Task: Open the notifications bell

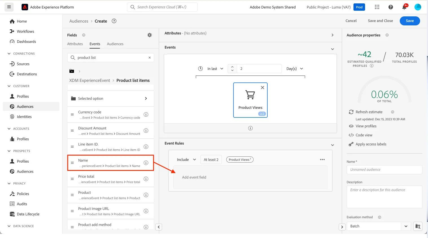Action: (x=405, y=7)
